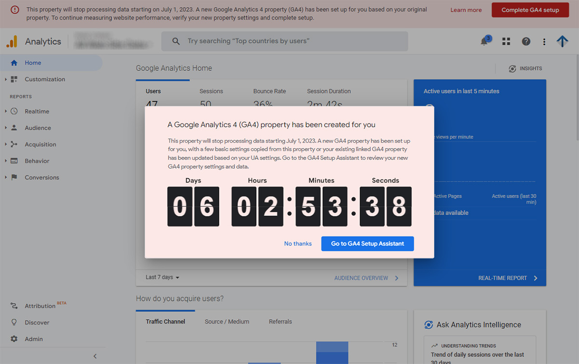Click the Customization dashboard icon

[14, 79]
